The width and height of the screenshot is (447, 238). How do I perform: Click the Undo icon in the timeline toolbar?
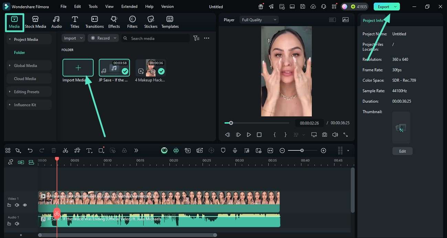[30, 150]
